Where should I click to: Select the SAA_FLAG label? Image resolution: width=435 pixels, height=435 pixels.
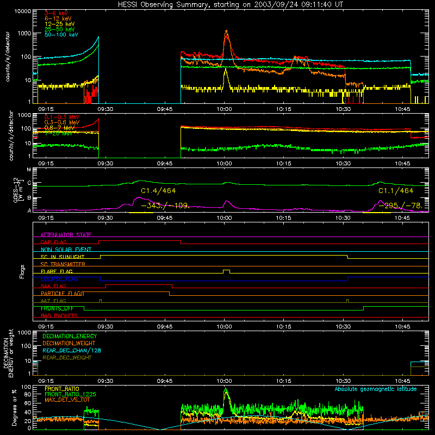tap(53, 286)
